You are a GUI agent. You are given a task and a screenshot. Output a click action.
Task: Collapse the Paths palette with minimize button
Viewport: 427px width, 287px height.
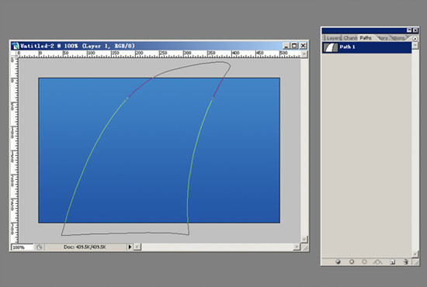point(409,30)
